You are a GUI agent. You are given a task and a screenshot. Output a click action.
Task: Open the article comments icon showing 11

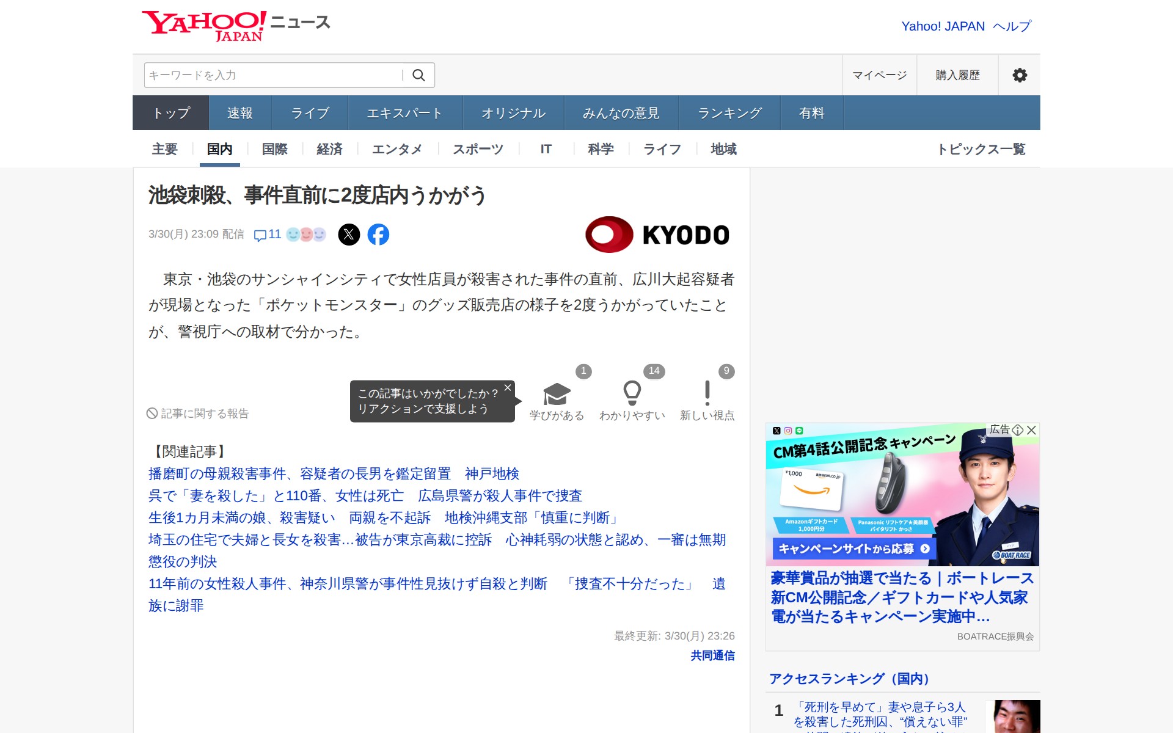pos(267,235)
